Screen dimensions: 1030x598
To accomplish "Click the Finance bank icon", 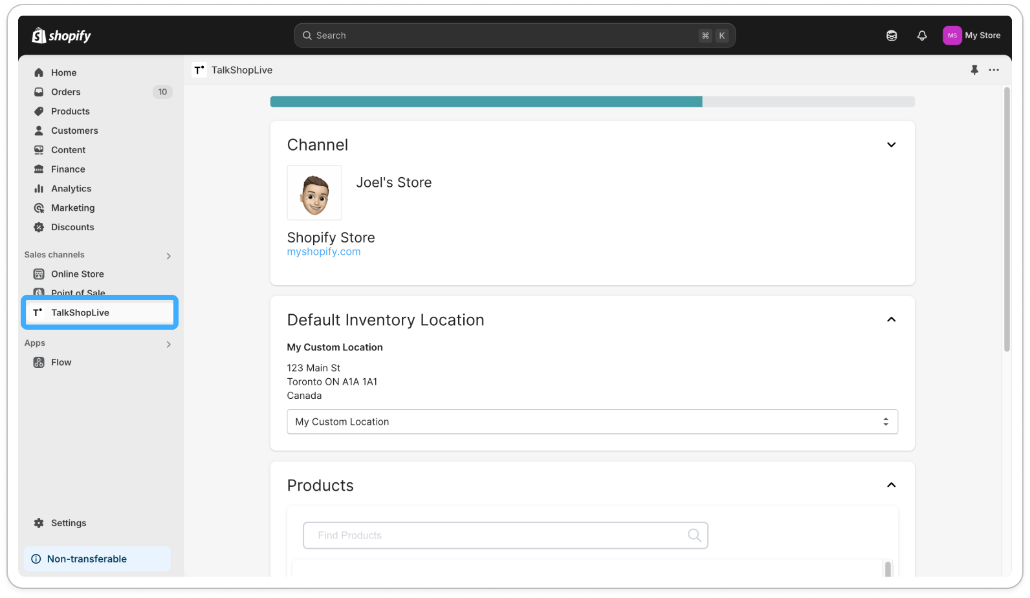I will click(39, 169).
